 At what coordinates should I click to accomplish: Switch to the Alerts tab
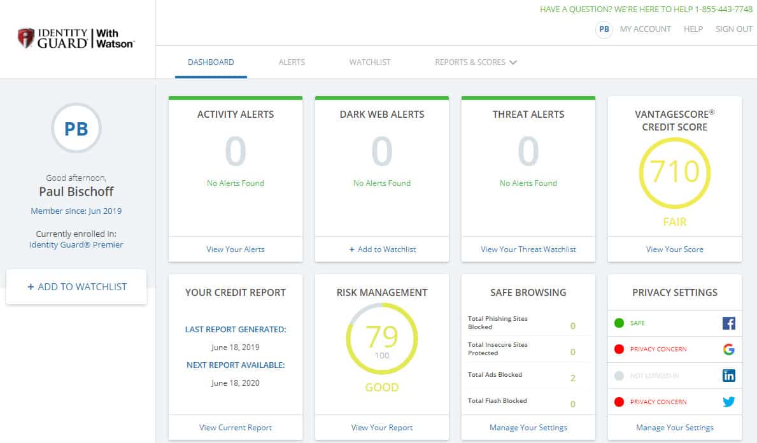pos(292,62)
